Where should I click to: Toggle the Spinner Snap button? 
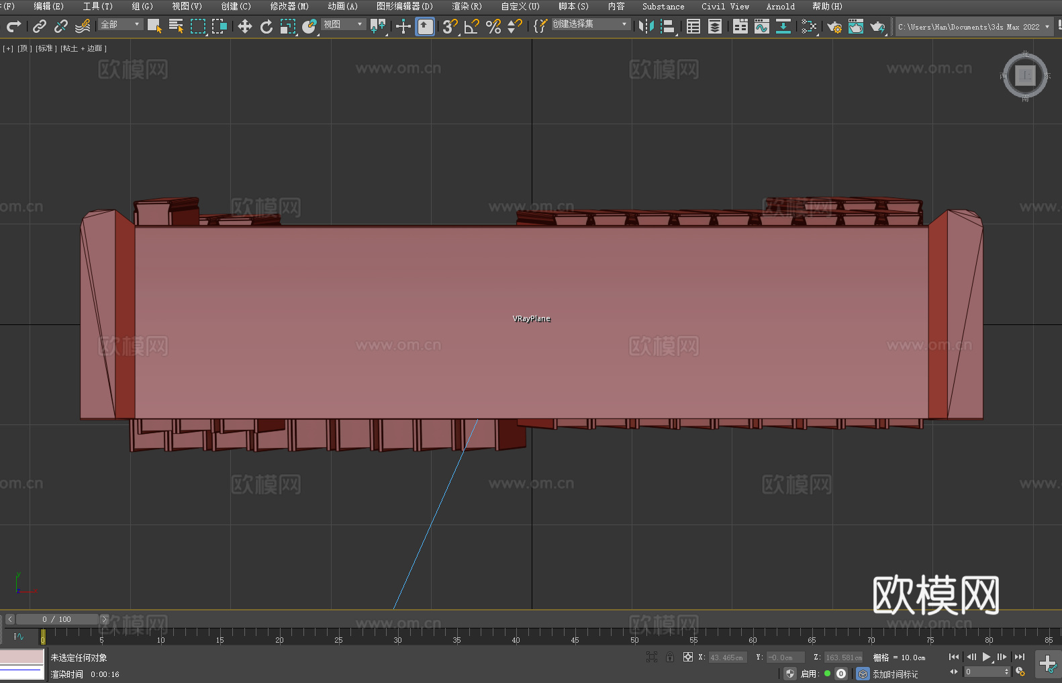point(515,26)
